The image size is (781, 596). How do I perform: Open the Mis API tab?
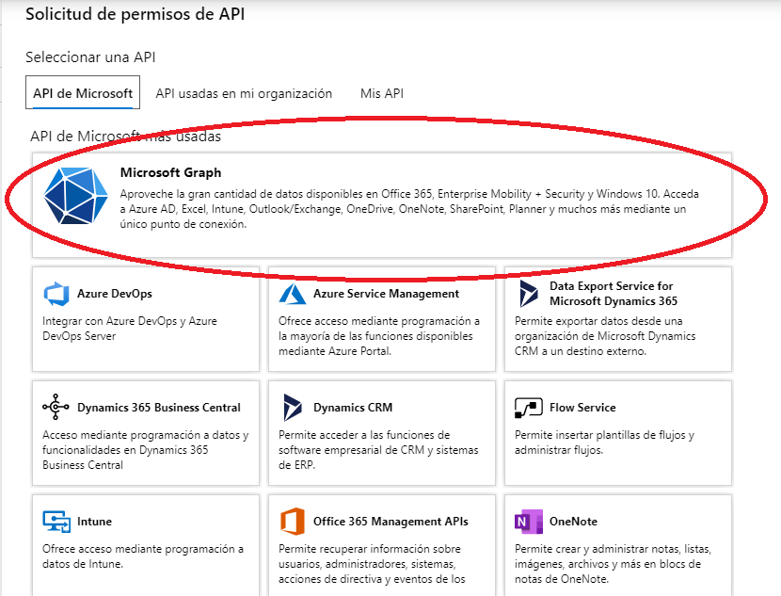(x=381, y=93)
